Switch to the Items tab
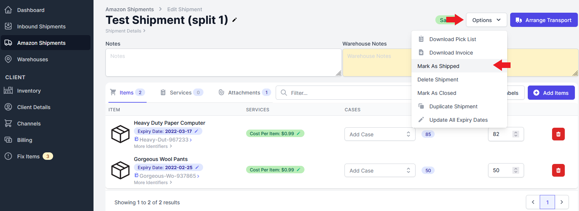The width and height of the screenshot is (579, 211). [x=127, y=93]
